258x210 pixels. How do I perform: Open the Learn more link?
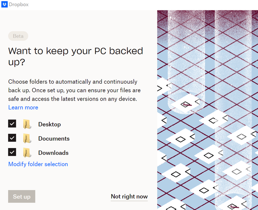coord(23,107)
